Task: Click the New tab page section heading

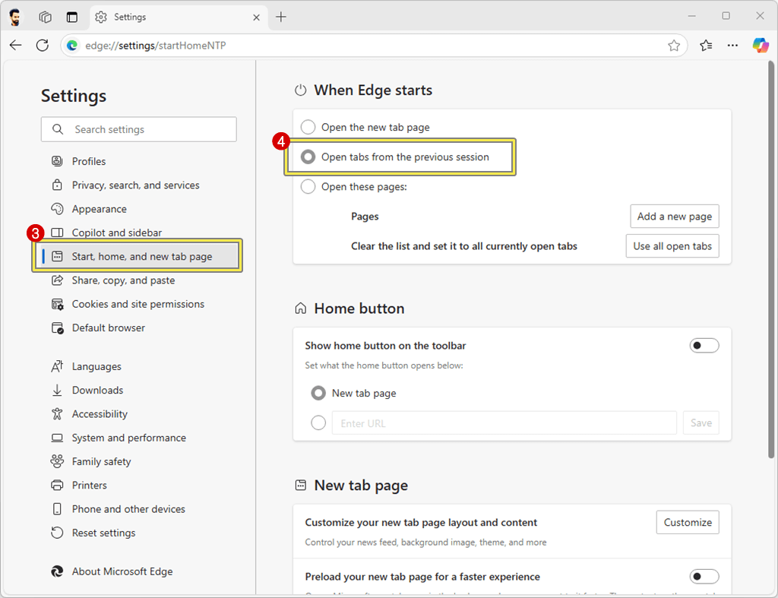Action: pos(361,486)
